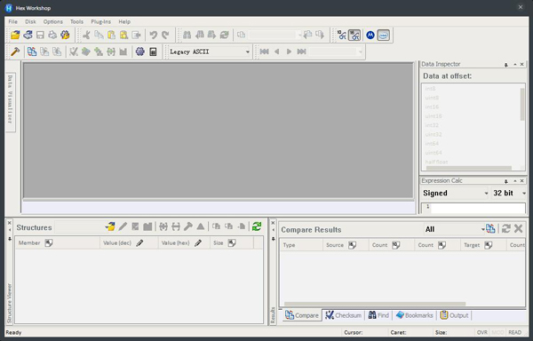This screenshot has height=341, width=533.
Task: Open the File menu
Action: pos(13,21)
